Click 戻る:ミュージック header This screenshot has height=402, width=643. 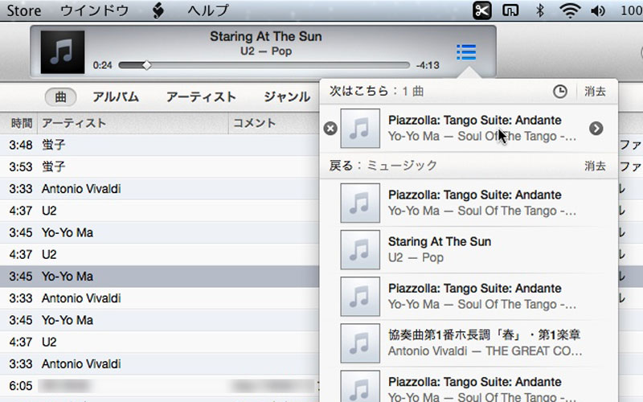click(x=383, y=166)
